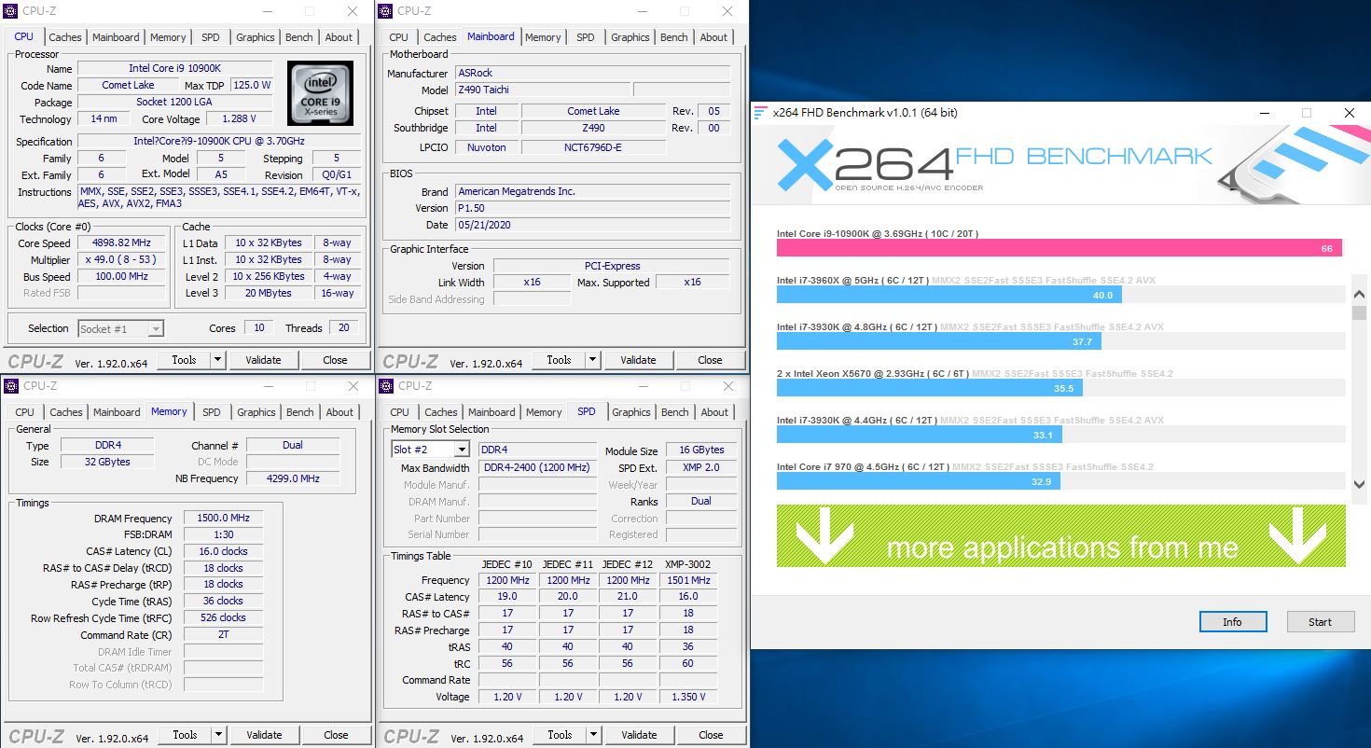Open the Tools dropdown arrow in the CPU window
Image resolution: width=1371 pixels, height=748 pixels.
pos(217,360)
